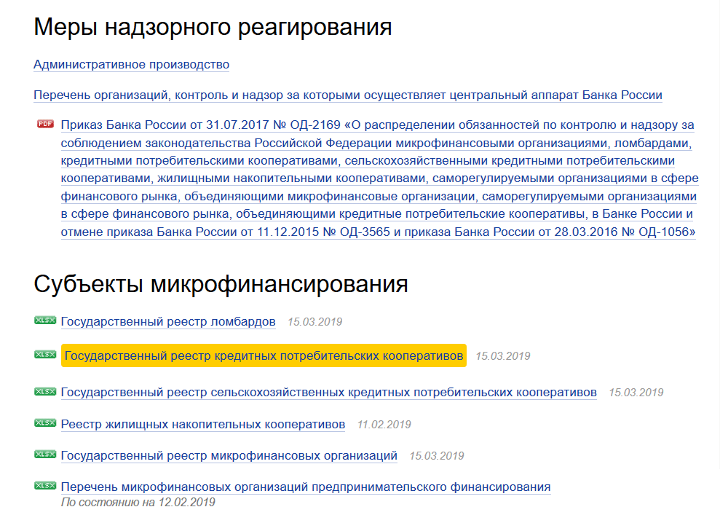Click XLSX icon beside highlighted кредитных потребительских кооперативов registry
Viewport: 720px width, 523px height.
pos(45,355)
